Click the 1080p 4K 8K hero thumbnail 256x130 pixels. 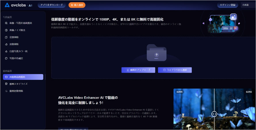click(x=223, y=23)
